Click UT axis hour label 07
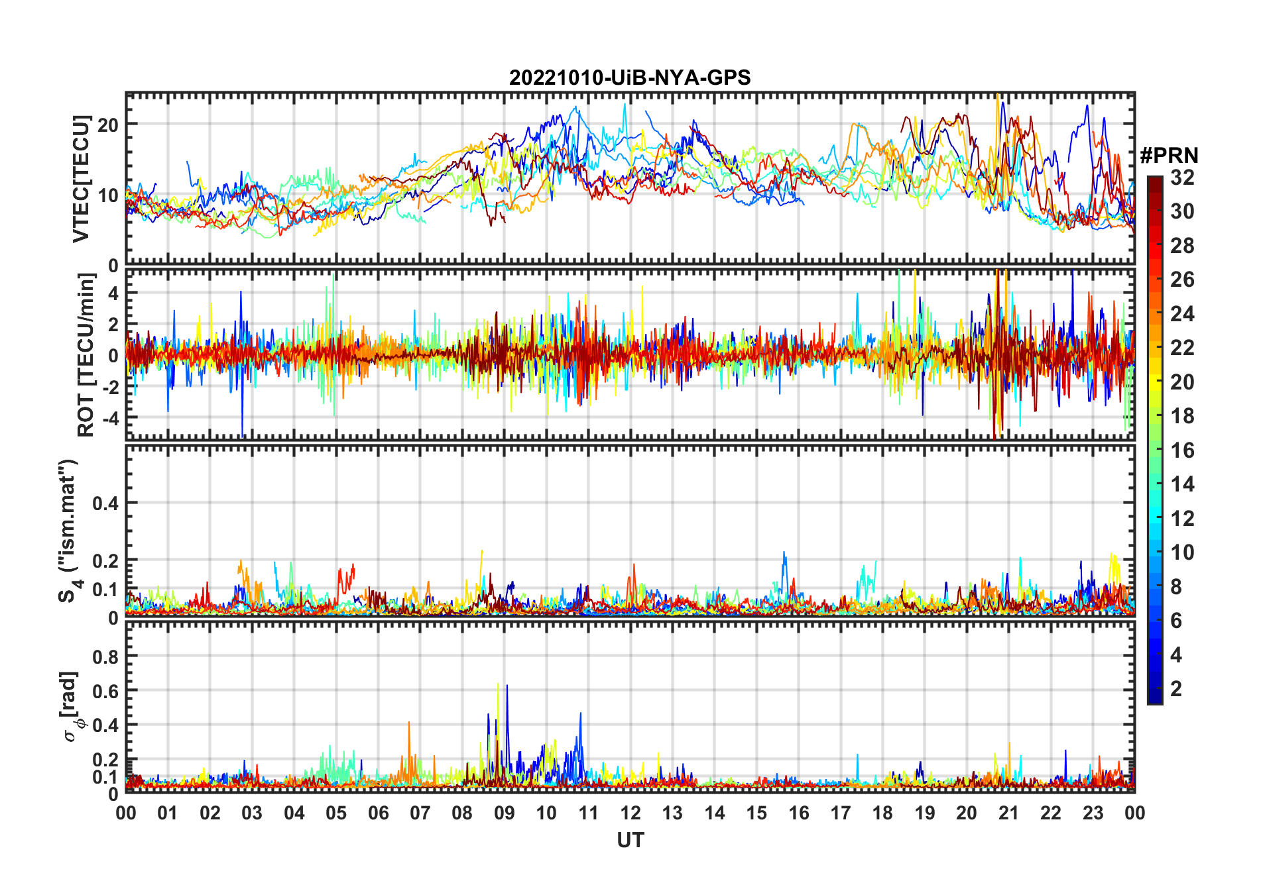 click(x=420, y=813)
